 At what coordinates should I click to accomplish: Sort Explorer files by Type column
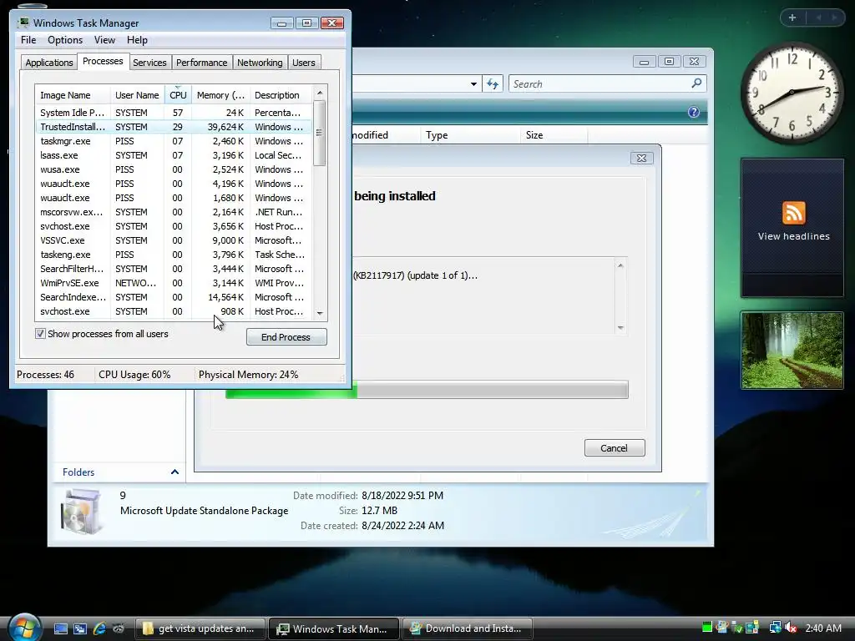point(470,134)
